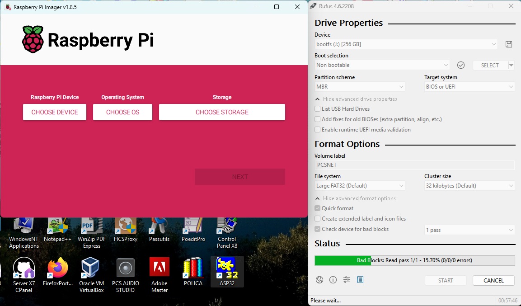Click Rufus save device image icon
Viewport: 521px width, 306px height.
pos(509,44)
